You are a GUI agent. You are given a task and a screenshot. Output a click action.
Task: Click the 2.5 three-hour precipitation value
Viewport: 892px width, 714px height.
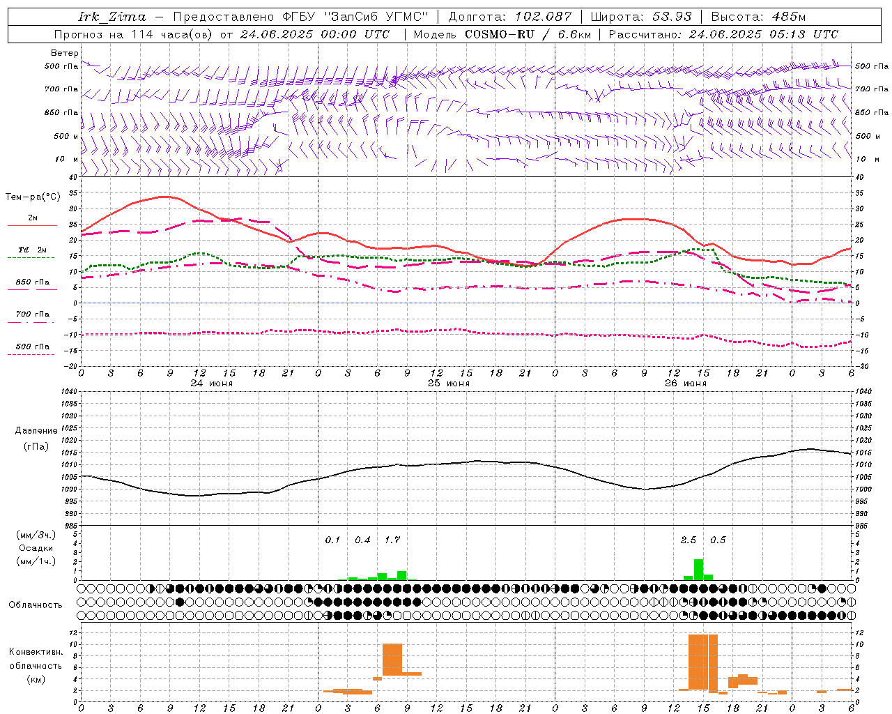point(689,540)
